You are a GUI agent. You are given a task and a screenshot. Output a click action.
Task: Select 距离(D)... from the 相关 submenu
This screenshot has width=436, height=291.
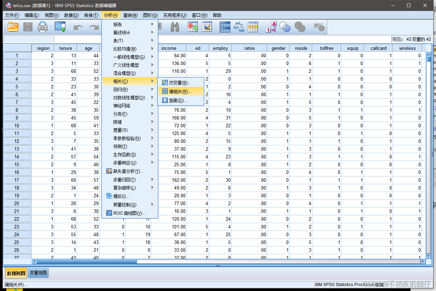[x=181, y=100]
